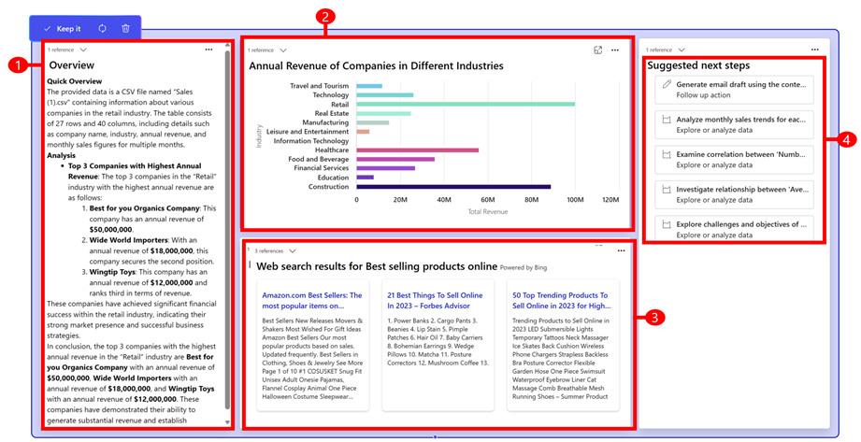Click the regenerate refresh icon
861x442 pixels.
102,29
